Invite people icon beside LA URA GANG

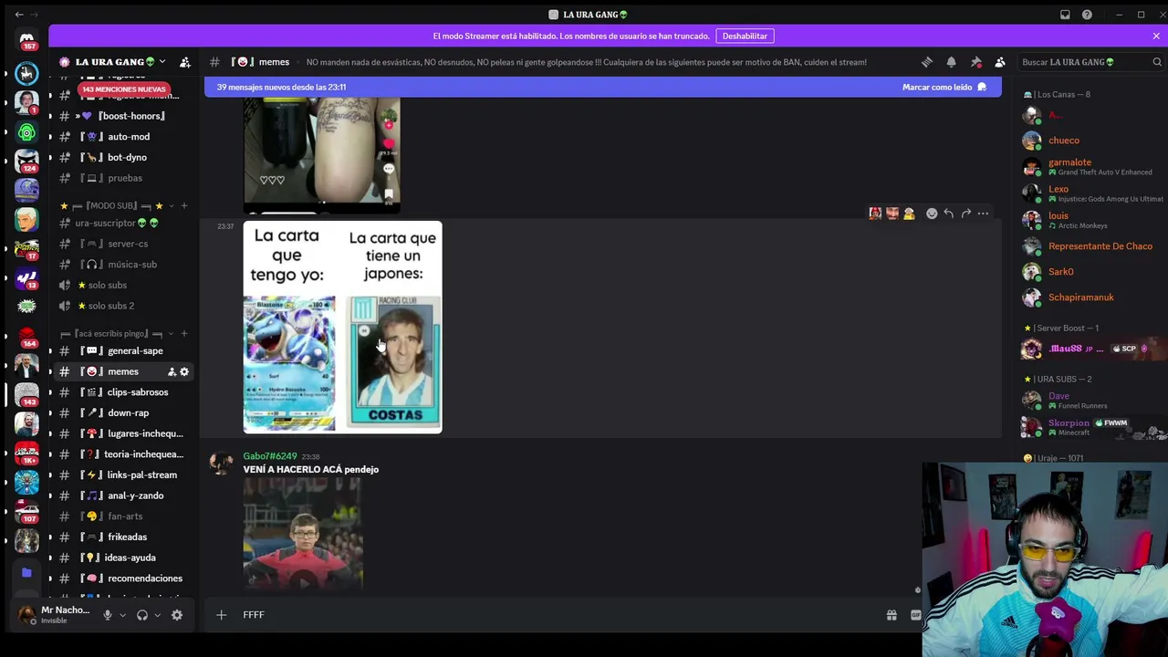coord(185,62)
